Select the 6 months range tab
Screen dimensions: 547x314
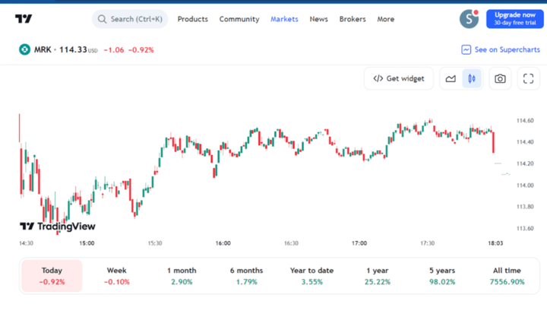click(x=247, y=276)
